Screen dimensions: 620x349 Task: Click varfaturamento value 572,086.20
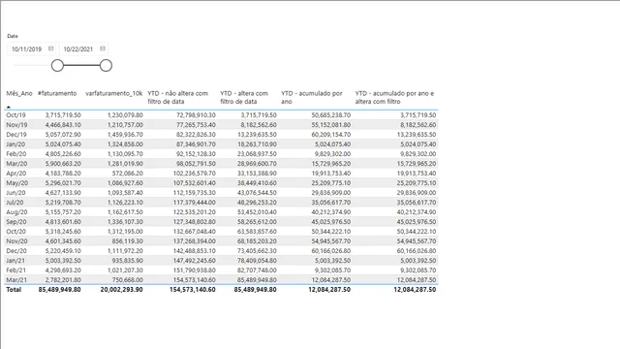coord(127,174)
